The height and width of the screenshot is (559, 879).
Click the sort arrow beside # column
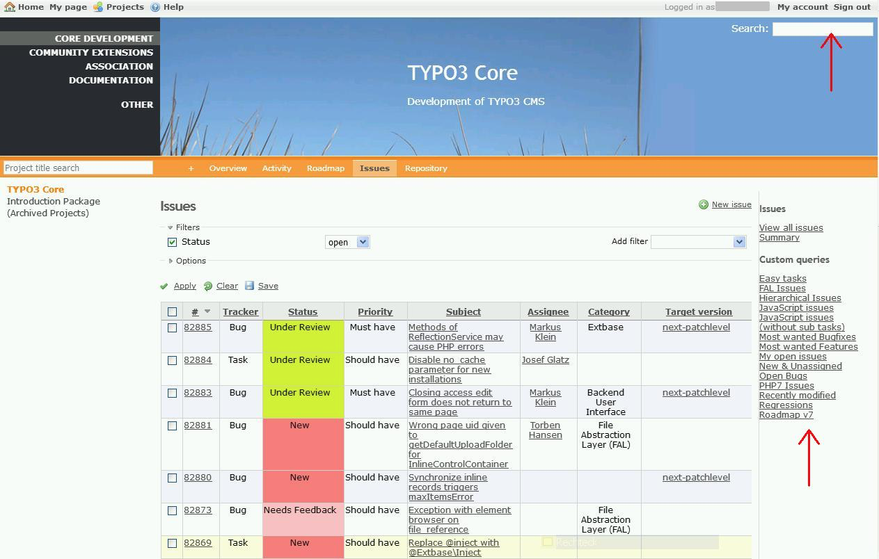pos(207,311)
